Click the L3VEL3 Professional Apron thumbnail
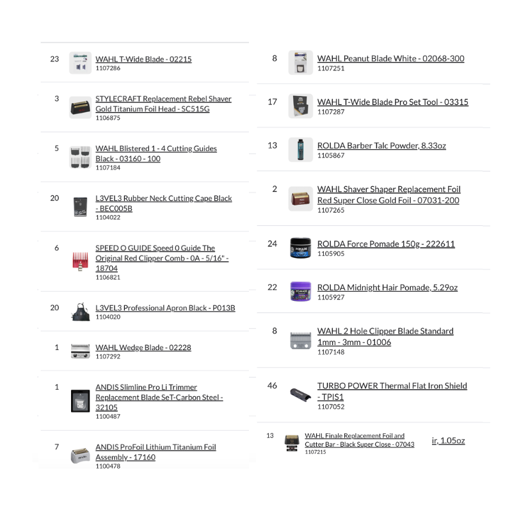512x512 pixels. [x=80, y=312]
